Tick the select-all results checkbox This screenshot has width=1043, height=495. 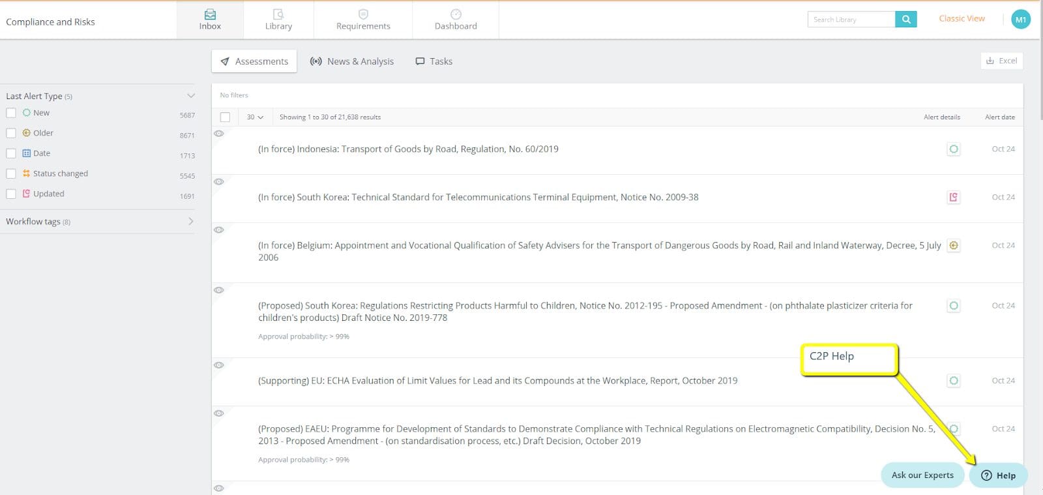coord(225,117)
